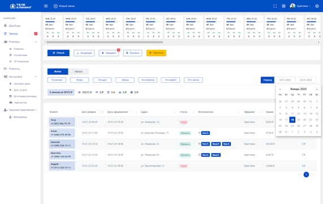Switch to the Оформ tab

[x=79, y=71]
